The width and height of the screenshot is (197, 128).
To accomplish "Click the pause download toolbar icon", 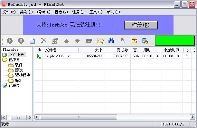I will coord(21,41).
